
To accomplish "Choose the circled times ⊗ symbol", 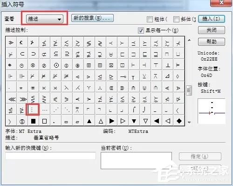I will pos(33,65).
